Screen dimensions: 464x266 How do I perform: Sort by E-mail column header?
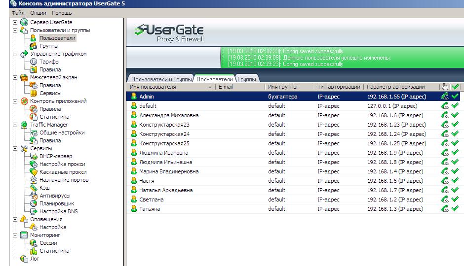tap(240, 87)
